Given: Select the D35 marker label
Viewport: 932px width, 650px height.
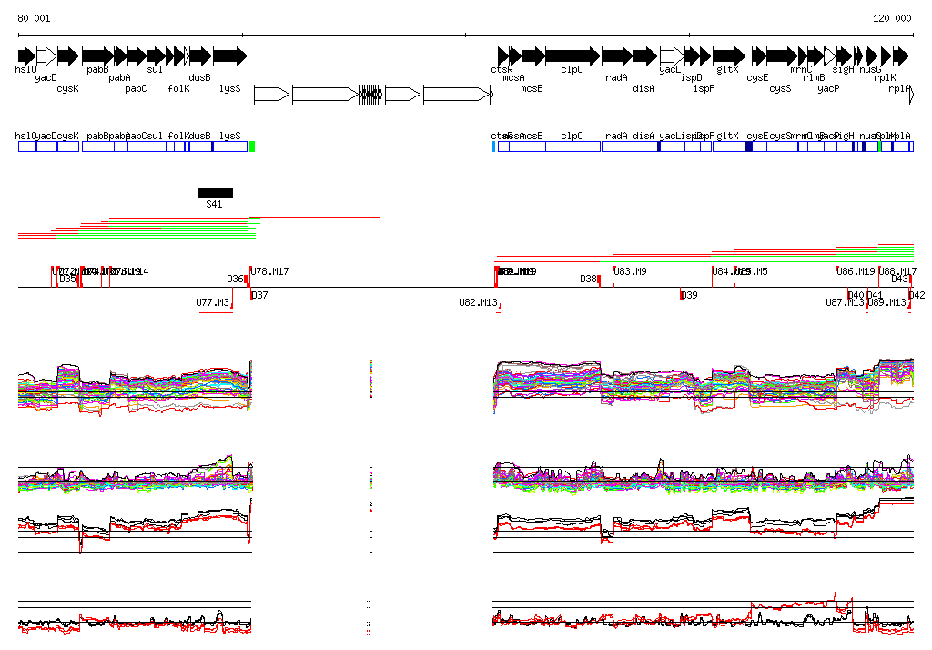Looking at the screenshot, I should (67, 279).
